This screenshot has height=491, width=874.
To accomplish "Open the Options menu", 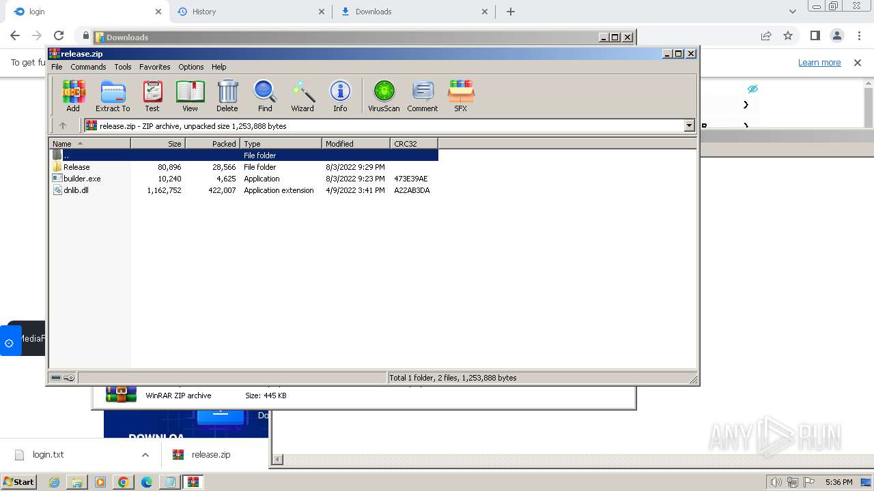I will (x=191, y=67).
